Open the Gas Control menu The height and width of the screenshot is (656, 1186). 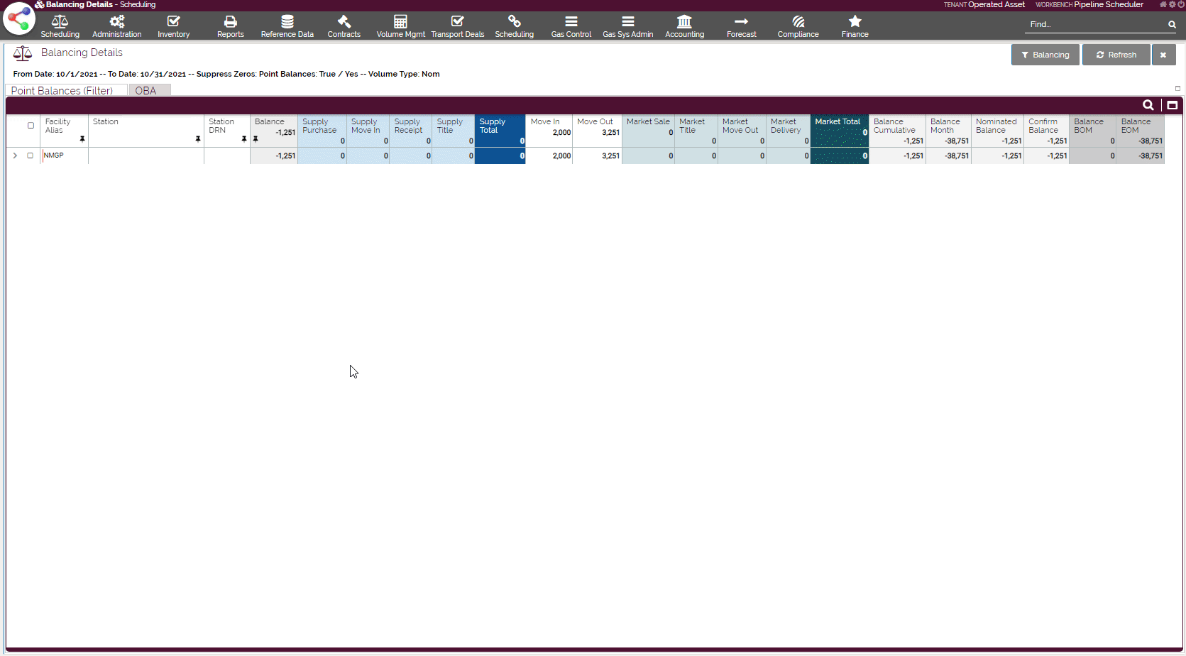(x=571, y=26)
